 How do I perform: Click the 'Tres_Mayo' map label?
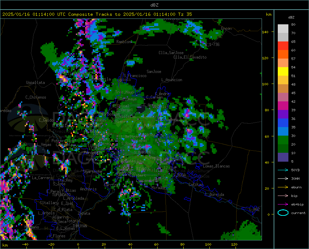(x=125, y=92)
